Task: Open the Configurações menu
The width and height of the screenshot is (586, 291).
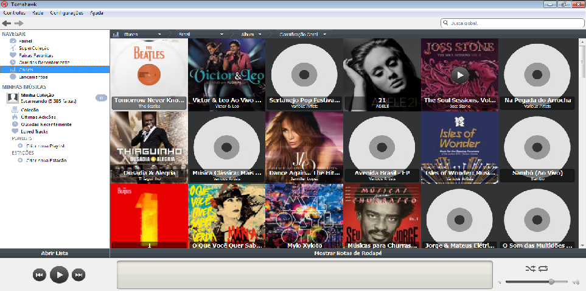Action: [x=66, y=13]
